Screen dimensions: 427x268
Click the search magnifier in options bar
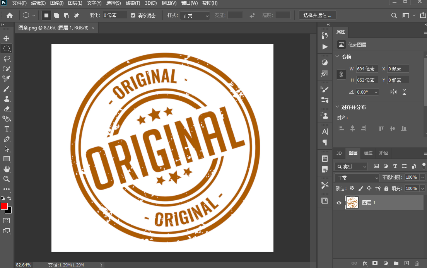(394, 15)
